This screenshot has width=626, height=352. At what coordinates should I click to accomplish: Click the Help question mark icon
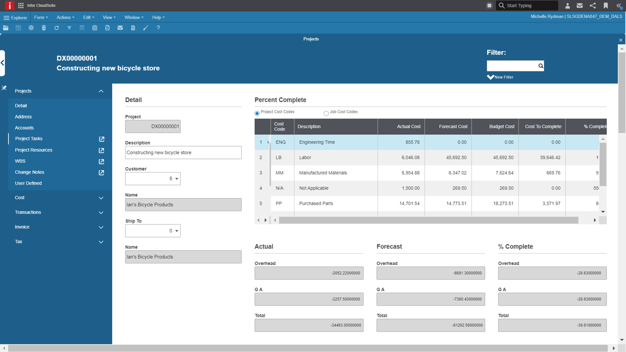click(157, 28)
